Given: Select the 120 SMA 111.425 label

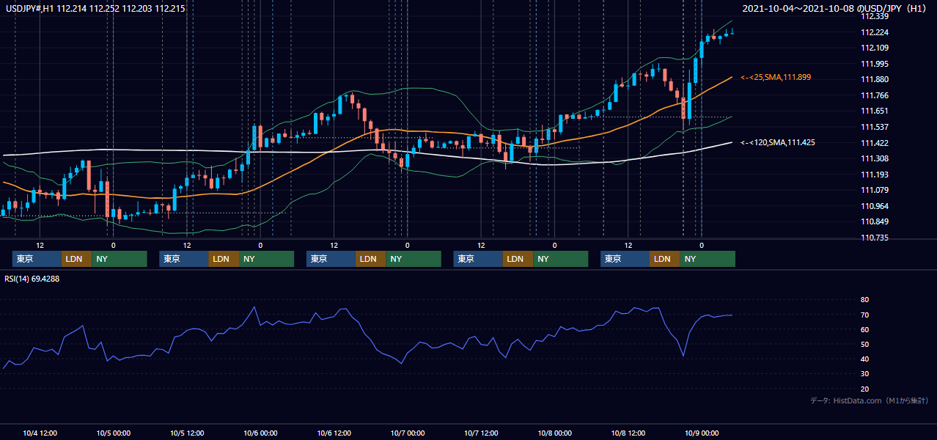Looking at the screenshot, I should 778,142.
